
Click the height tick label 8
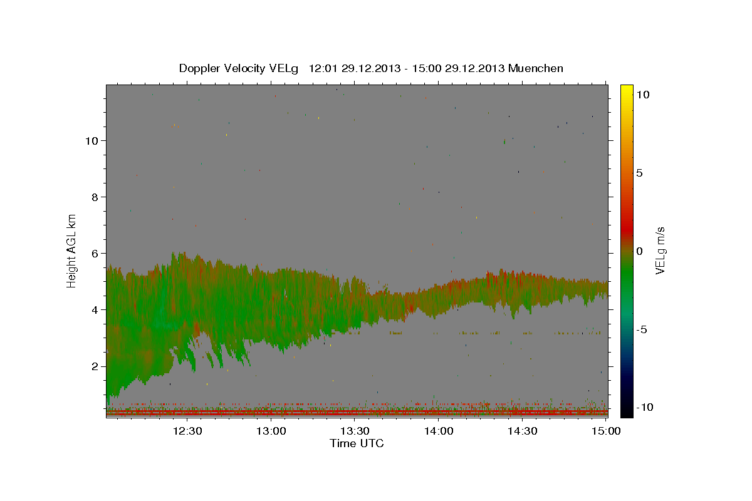tap(95, 197)
